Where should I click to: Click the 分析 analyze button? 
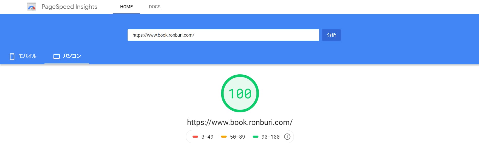(x=331, y=35)
